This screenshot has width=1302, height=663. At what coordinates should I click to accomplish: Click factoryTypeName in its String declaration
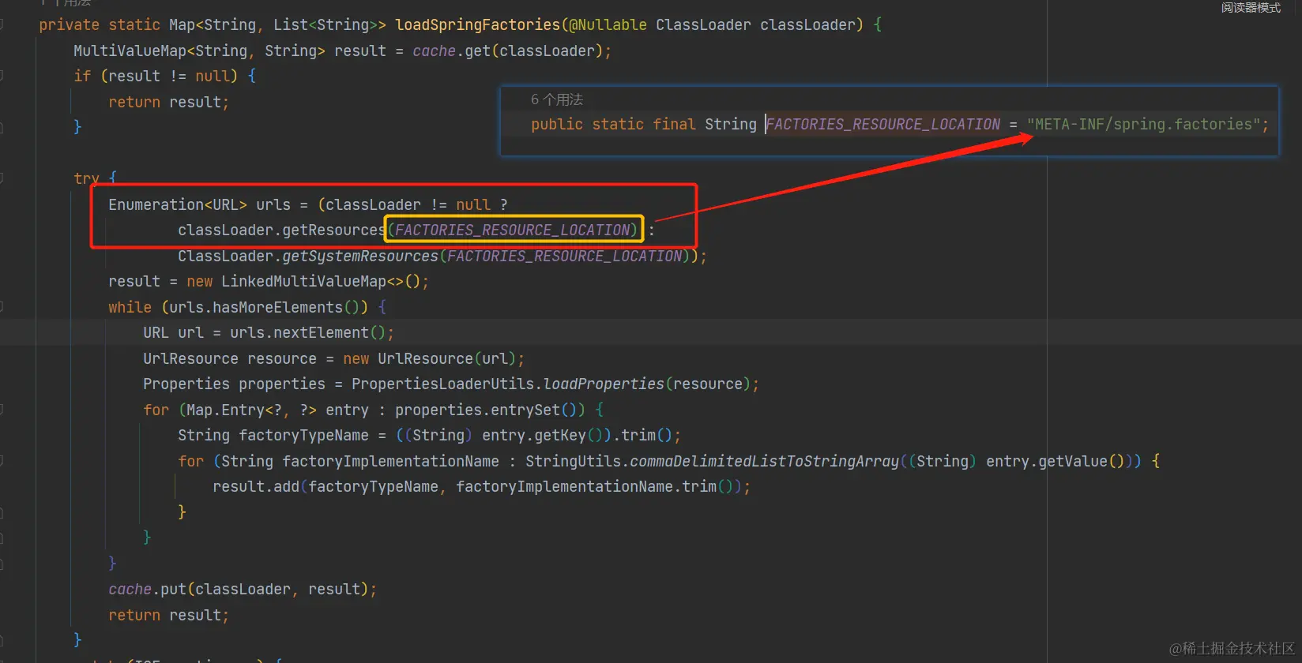pyautogui.click(x=303, y=436)
